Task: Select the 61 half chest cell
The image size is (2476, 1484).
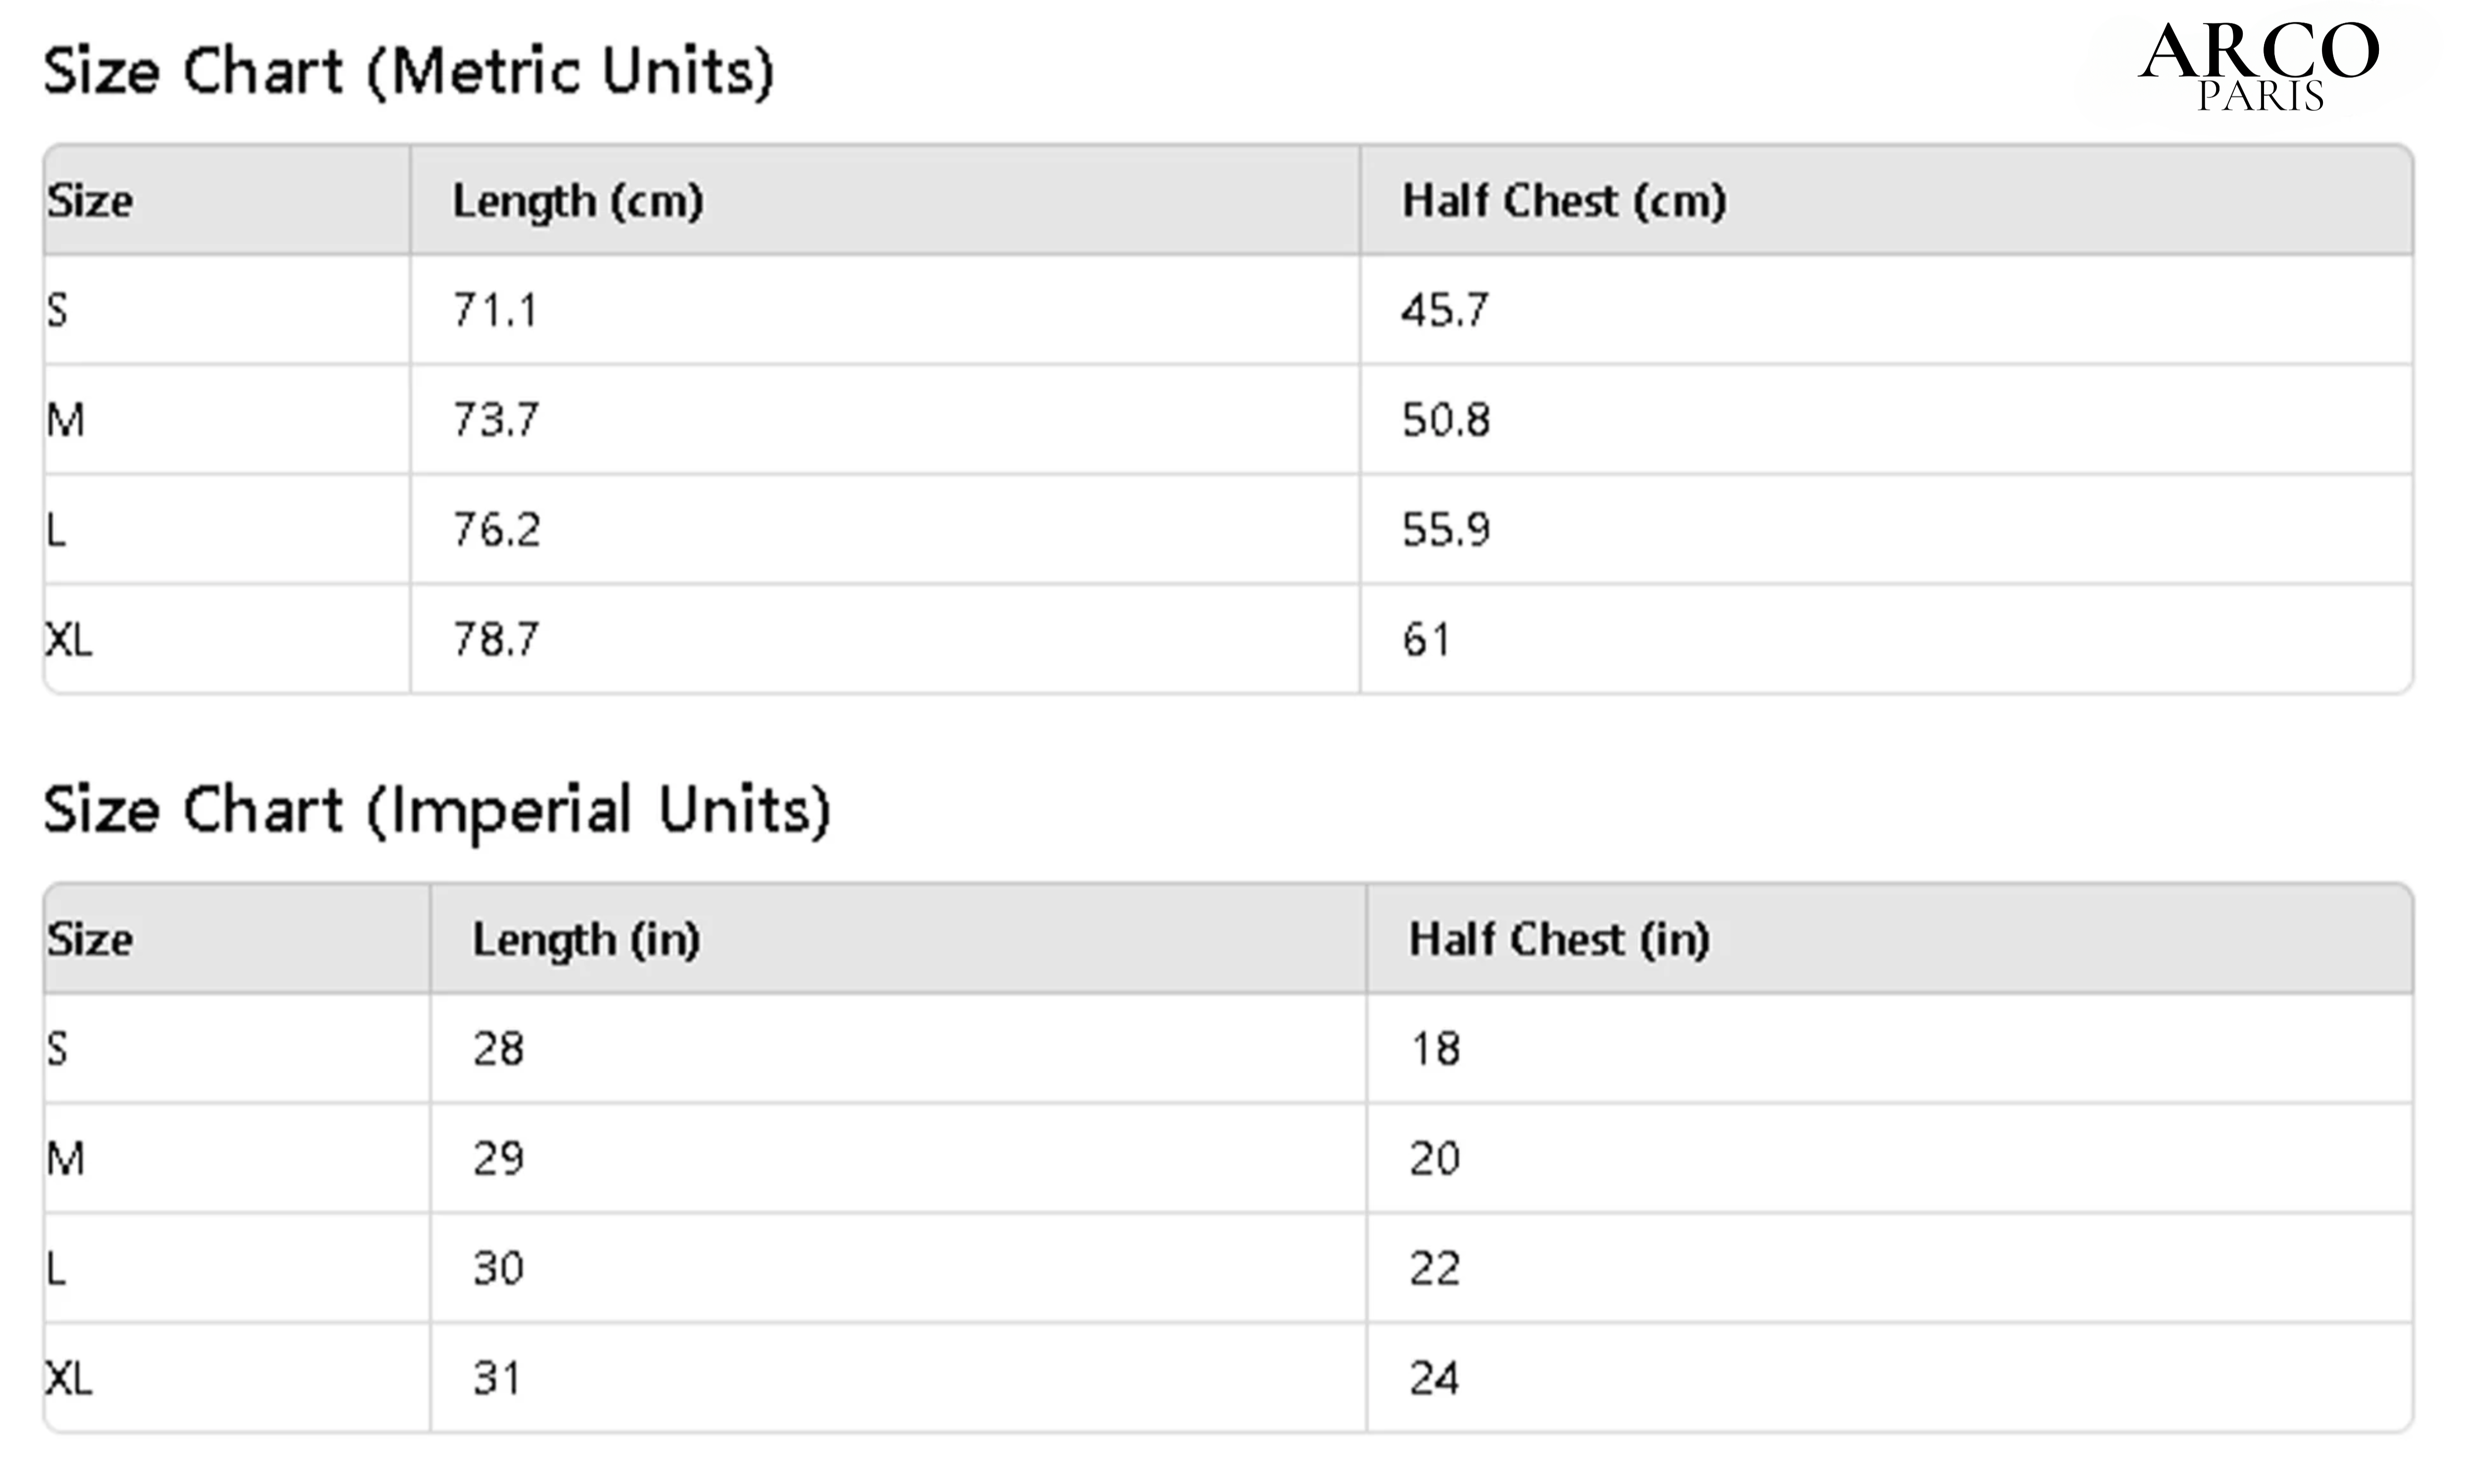Action: pyautogui.click(x=1426, y=640)
